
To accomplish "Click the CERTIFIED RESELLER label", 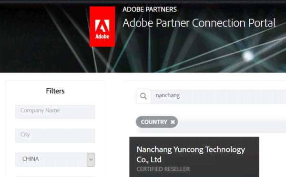I will pyautogui.click(x=163, y=169).
